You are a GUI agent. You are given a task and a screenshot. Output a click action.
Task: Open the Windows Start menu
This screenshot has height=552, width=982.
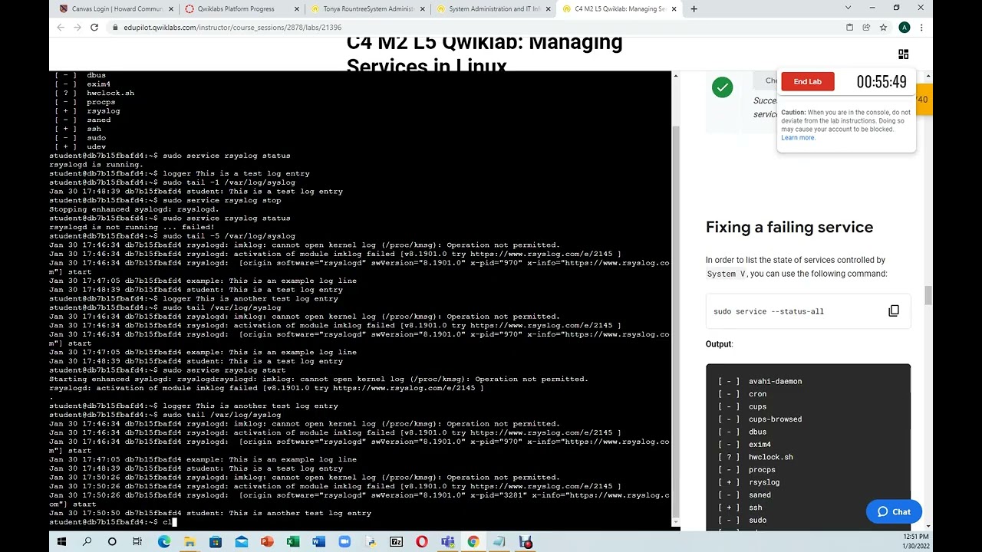coord(61,542)
